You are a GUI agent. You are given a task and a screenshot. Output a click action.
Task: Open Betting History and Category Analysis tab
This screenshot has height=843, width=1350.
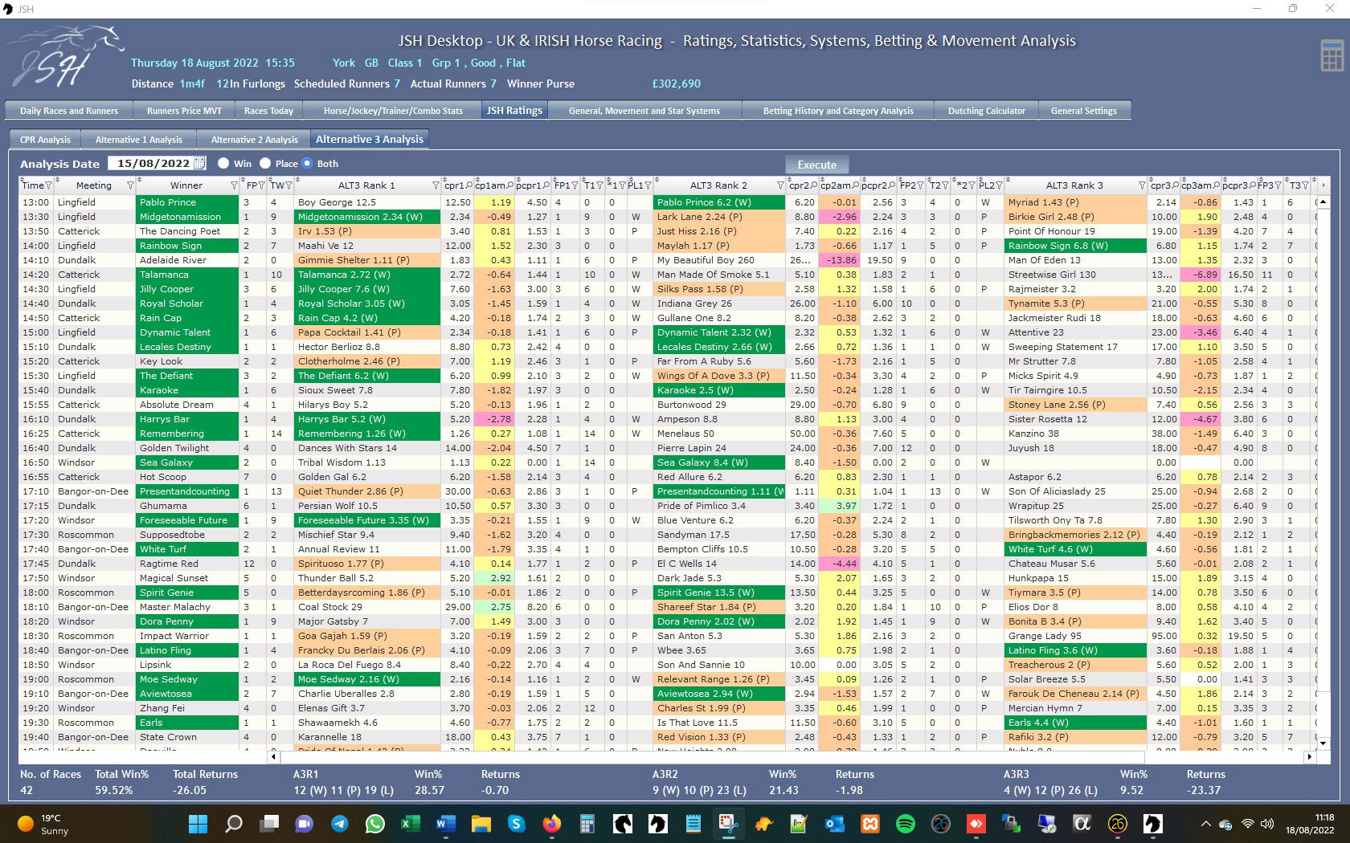(838, 111)
